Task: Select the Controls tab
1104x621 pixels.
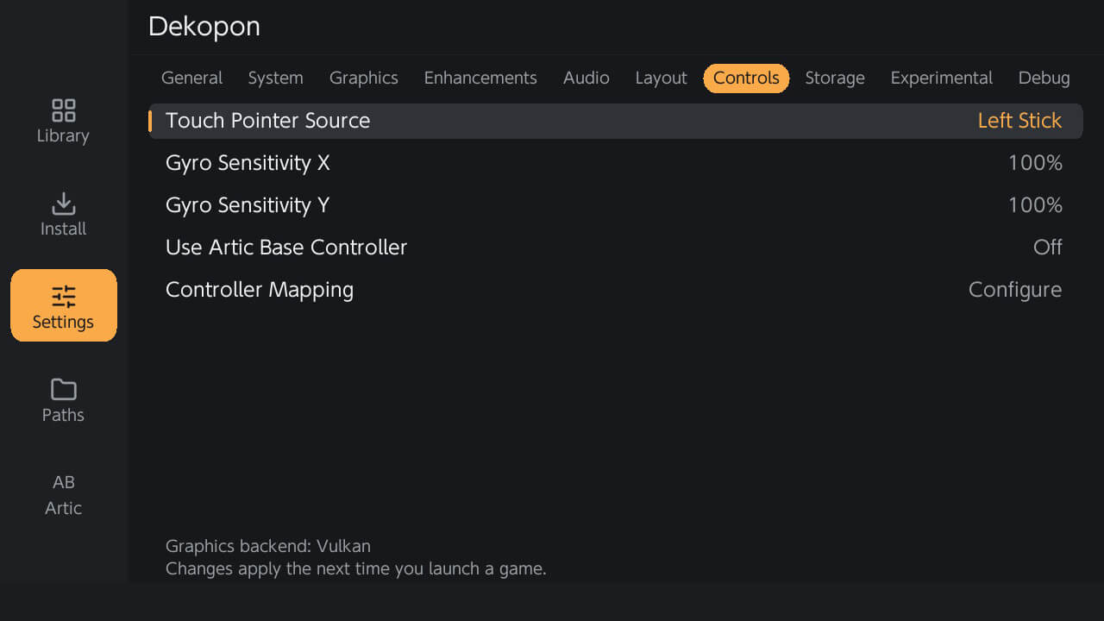Action: coord(746,78)
